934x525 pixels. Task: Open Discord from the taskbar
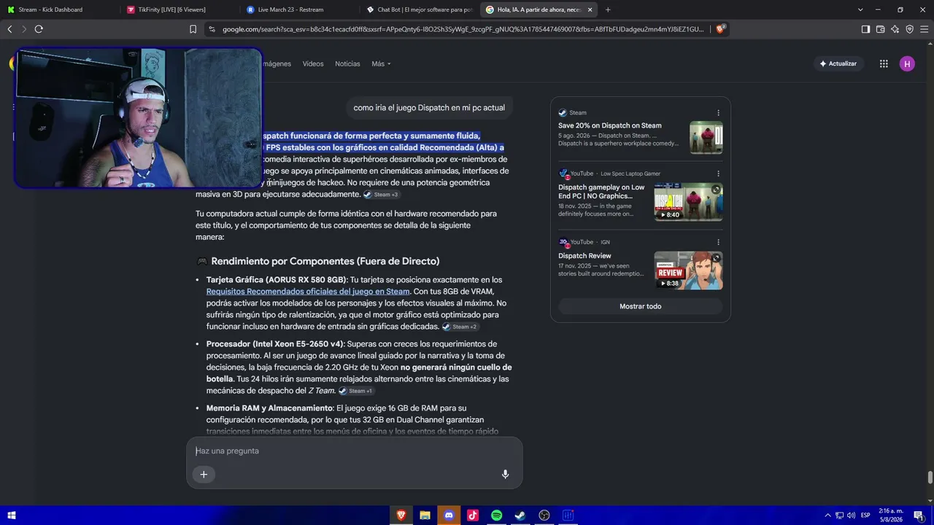click(449, 516)
